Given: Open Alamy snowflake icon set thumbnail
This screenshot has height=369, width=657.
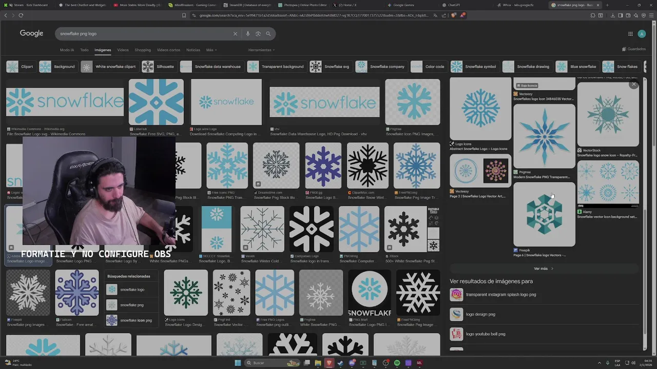Looking at the screenshot, I should (608, 184).
